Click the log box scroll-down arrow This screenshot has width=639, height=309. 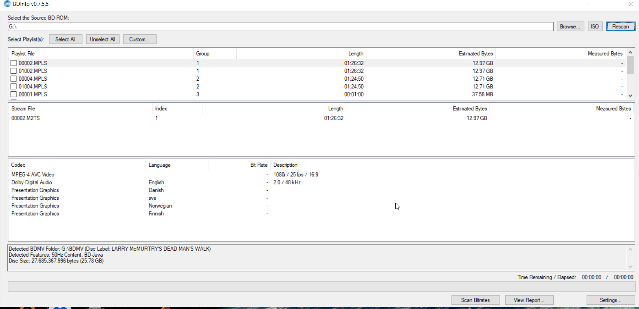630,266
